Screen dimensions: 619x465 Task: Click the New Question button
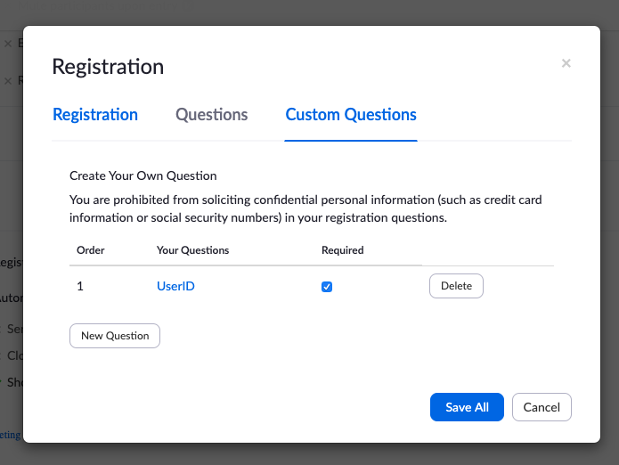pyautogui.click(x=115, y=336)
